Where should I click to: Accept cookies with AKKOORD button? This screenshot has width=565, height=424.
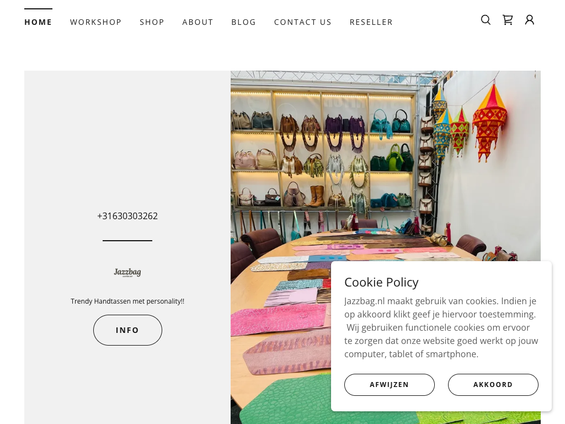(x=493, y=385)
